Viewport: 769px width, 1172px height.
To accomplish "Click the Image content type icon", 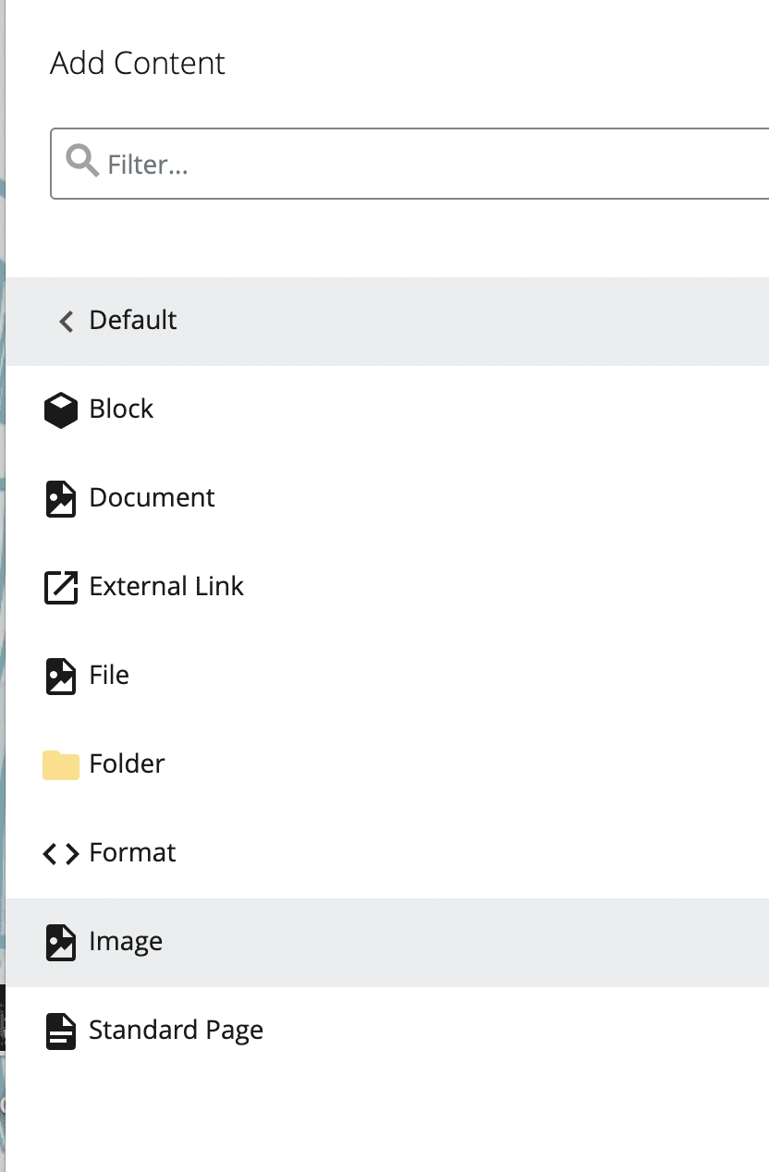I will (x=59, y=942).
